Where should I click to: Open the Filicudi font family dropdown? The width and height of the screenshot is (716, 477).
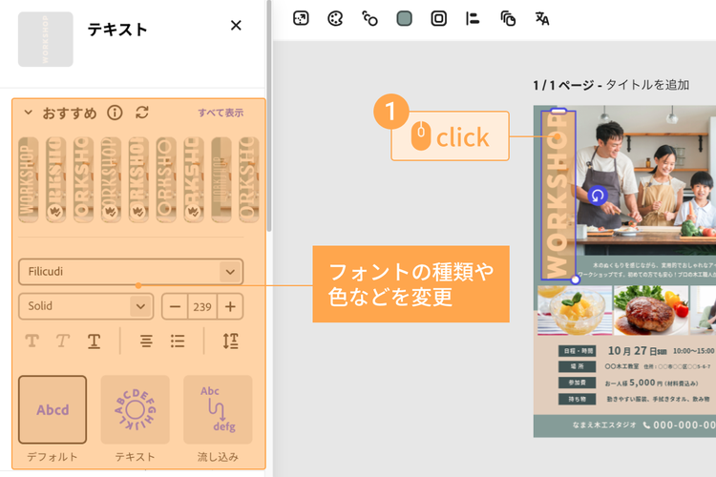coord(131,272)
